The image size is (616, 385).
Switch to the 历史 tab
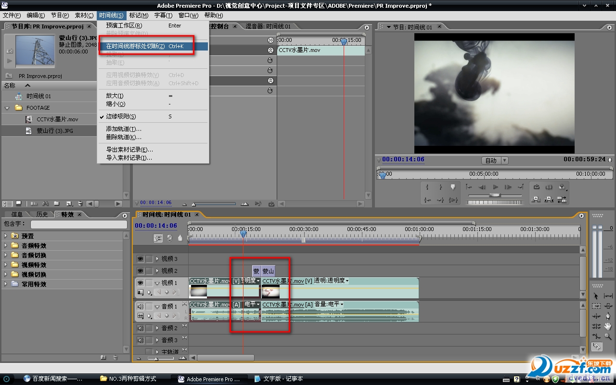[x=42, y=215]
